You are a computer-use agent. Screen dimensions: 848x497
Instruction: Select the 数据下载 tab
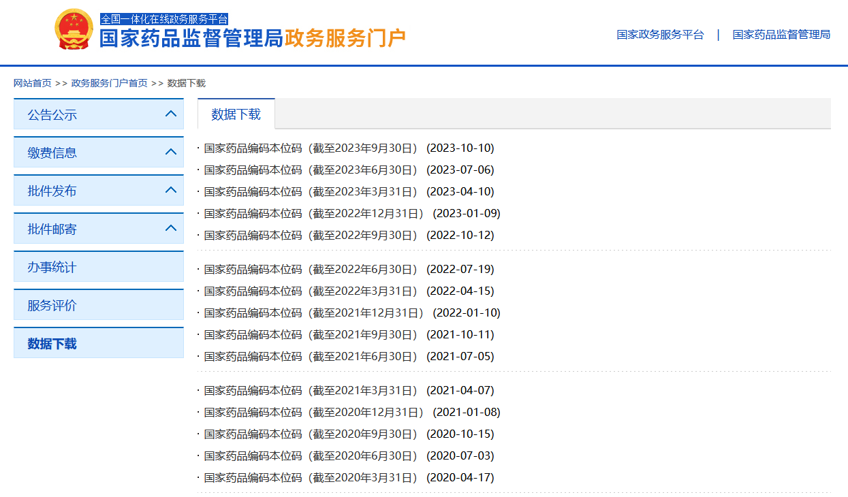click(236, 114)
